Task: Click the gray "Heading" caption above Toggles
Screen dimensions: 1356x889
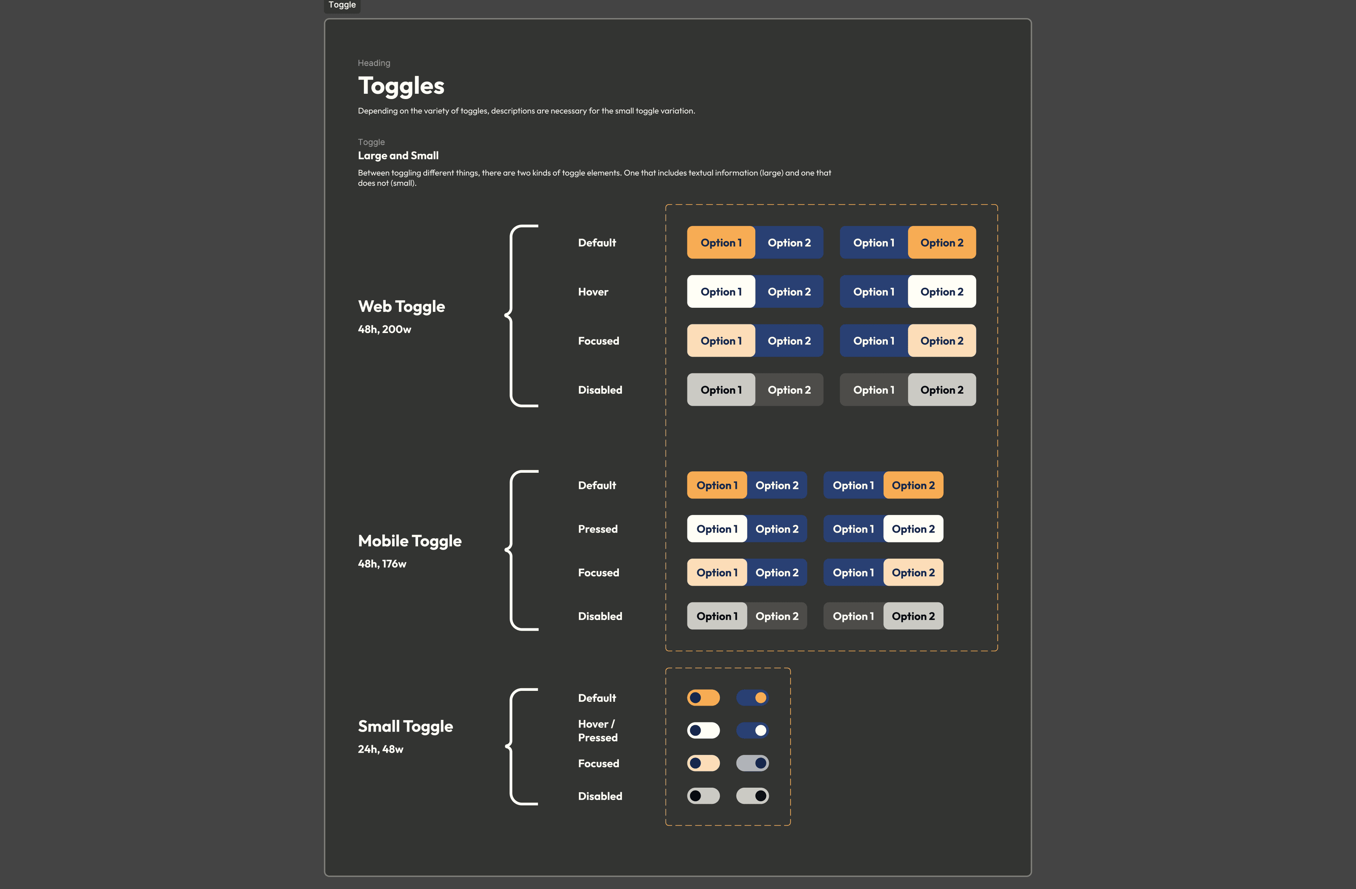Action: pos(374,63)
